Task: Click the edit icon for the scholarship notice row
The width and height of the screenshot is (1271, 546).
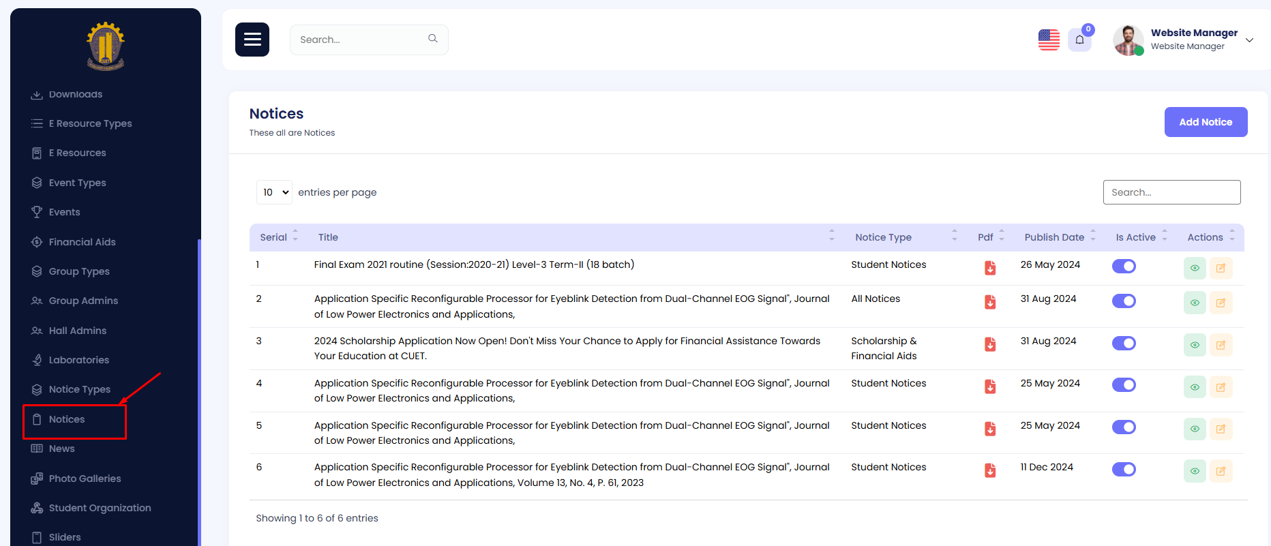Action: (x=1221, y=345)
